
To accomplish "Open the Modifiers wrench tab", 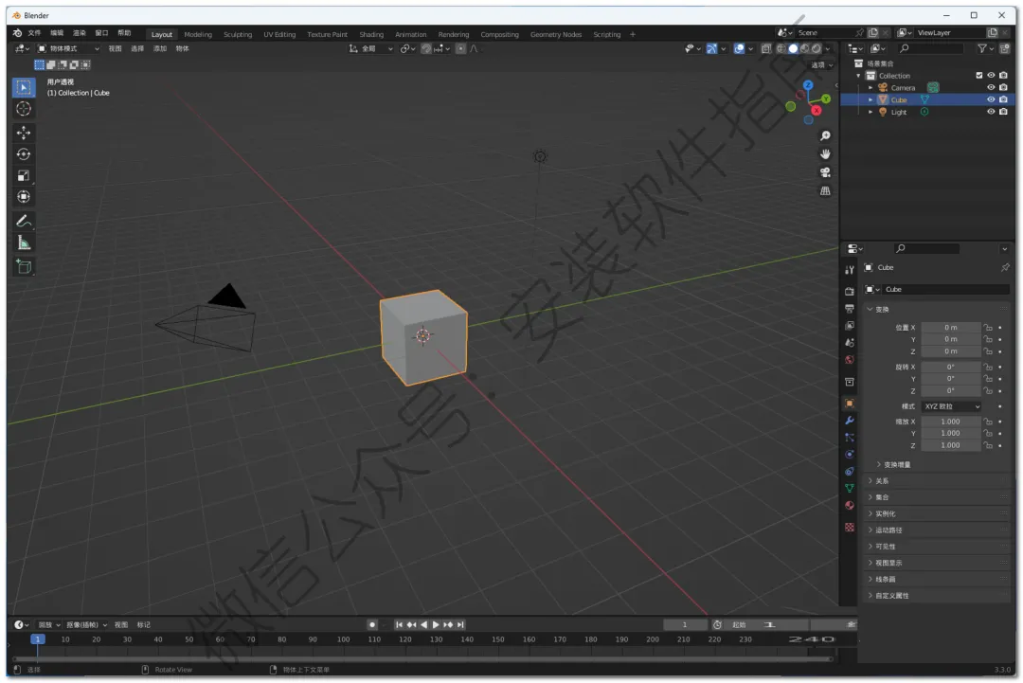I will coord(850,420).
